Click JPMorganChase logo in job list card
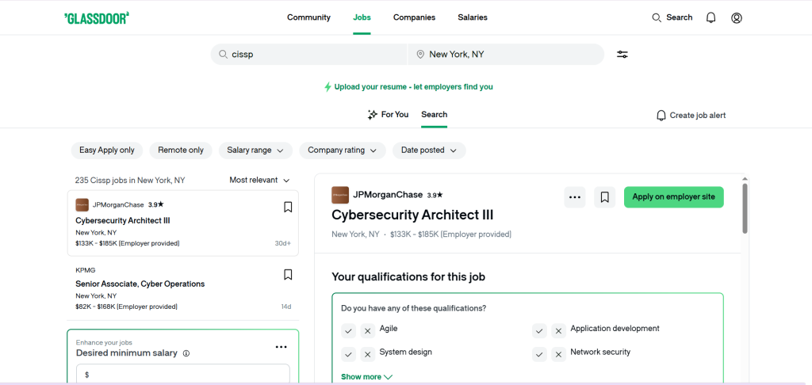Image resolution: width=812 pixels, height=385 pixels. 82,205
